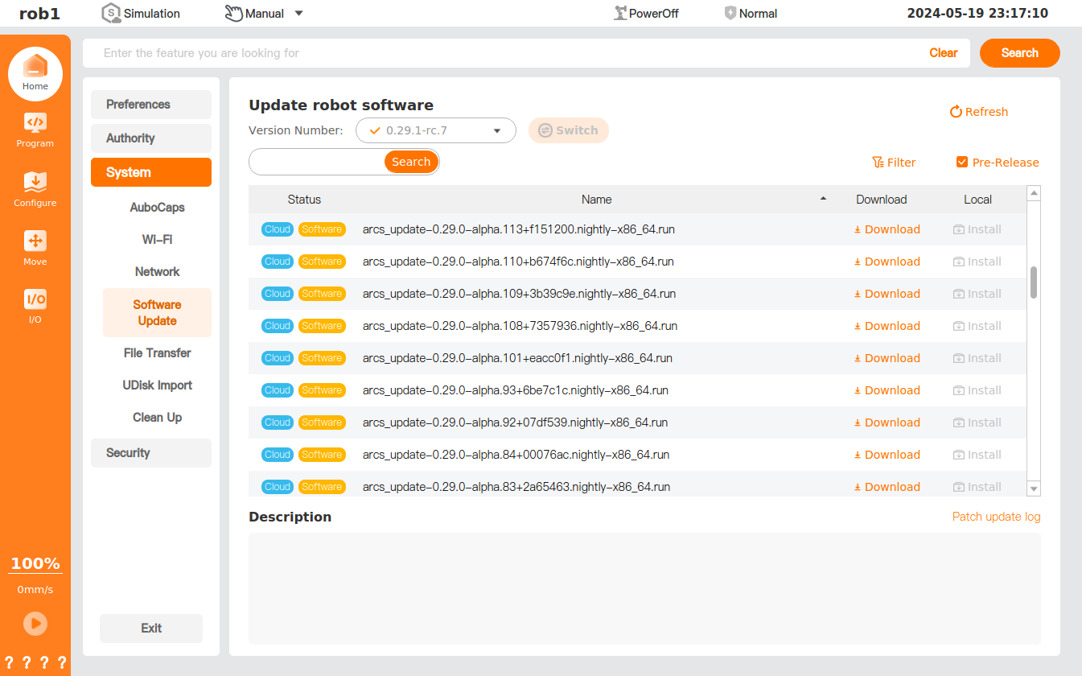This screenshot has height=676, width=1082.
Task: Click the PowerOff robot status icon
Action: click(x=620, y=14)
